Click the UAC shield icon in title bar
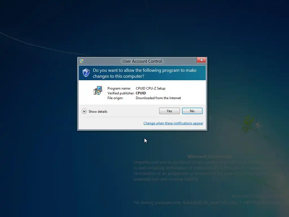 point(82,61)
